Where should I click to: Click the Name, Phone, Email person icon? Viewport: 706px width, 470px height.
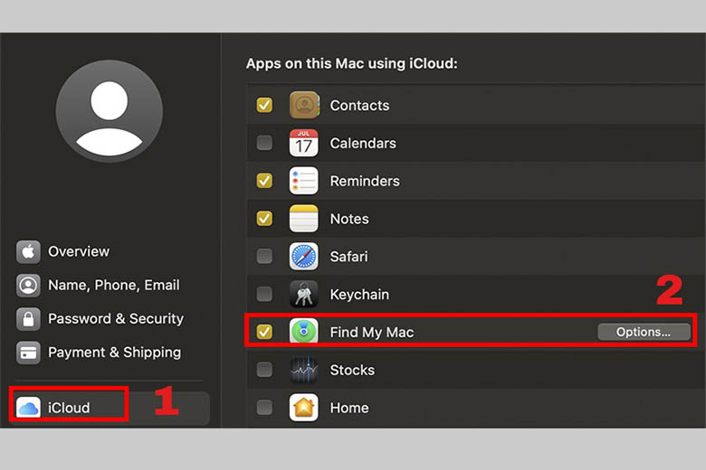coord(28,285)
